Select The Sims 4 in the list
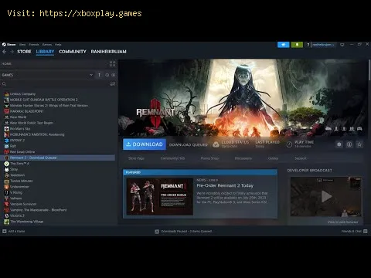371x278 pixels. [19, 164]
